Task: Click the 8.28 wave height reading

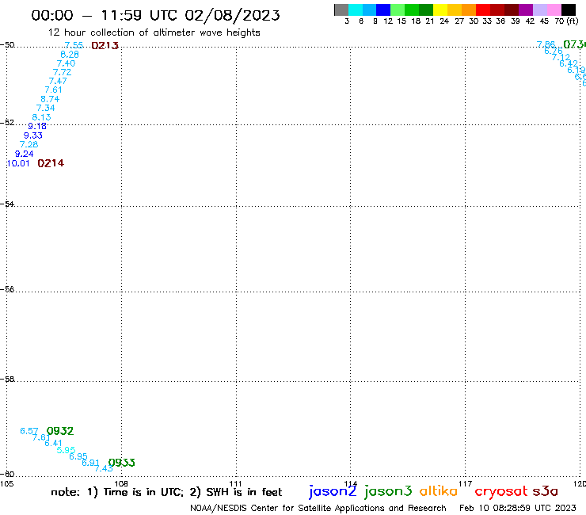Action: 70,54
